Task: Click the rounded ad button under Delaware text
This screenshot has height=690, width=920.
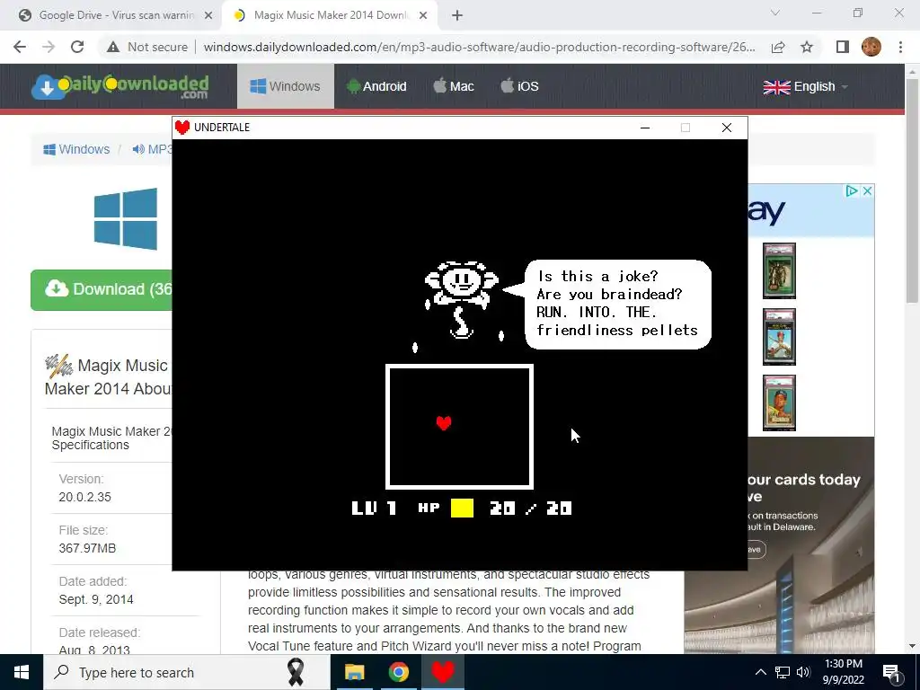Action: pos(756,549)
